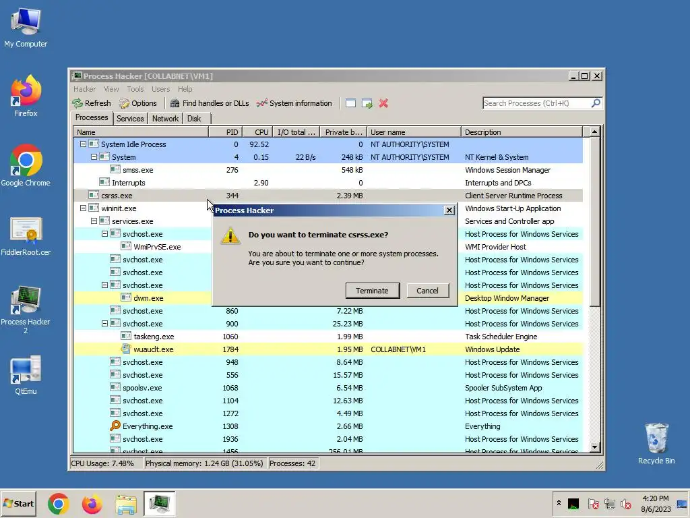The height and width of the screenshot is (518, 690).
Task: Select the wuauclt.exe process row
Action: pyautogui.click(x=328, y=349)
